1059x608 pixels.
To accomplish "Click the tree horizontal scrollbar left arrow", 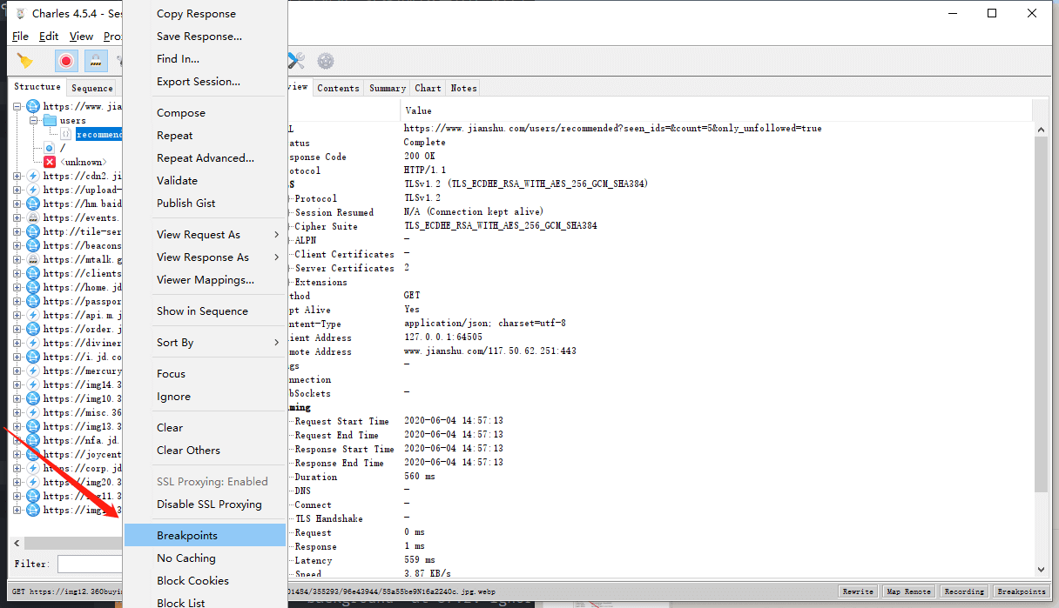I will pos(18,543).
